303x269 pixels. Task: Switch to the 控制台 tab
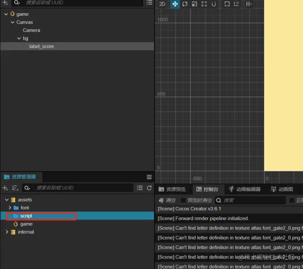tap(208, 189)
